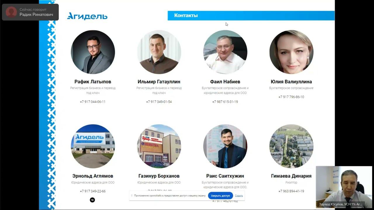Select Эдуард Юсупов's video tile
374x210 pixels.
coord(344,187)
